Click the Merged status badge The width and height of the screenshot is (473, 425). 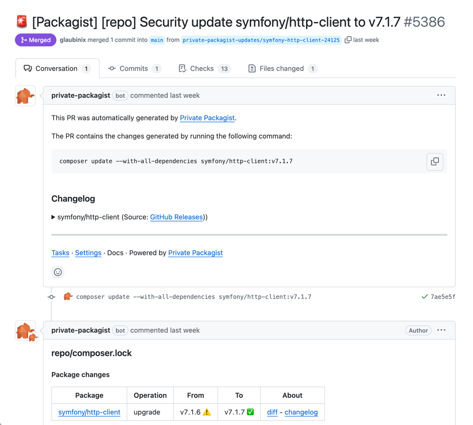pos(35,39)
